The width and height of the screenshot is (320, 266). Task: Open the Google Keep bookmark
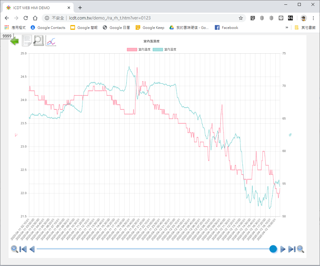tap(150, 27)
